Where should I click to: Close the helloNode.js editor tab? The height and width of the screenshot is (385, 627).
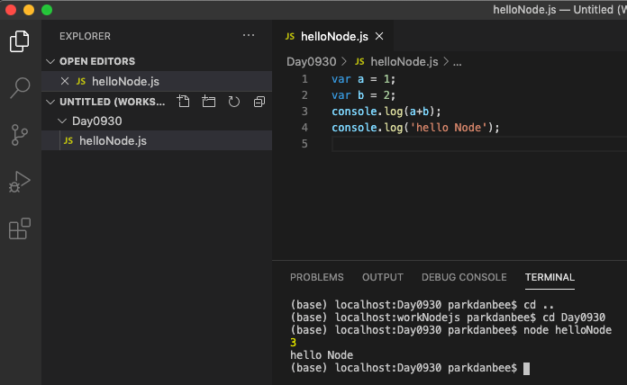point(379,36)
